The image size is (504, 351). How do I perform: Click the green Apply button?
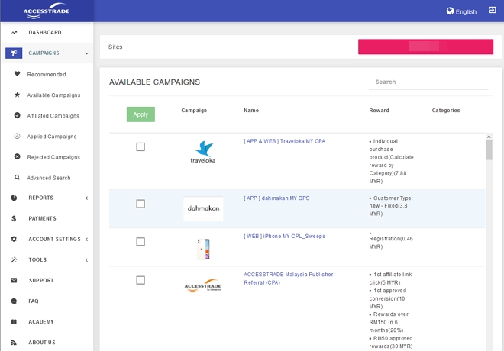(x=141, y=114)
